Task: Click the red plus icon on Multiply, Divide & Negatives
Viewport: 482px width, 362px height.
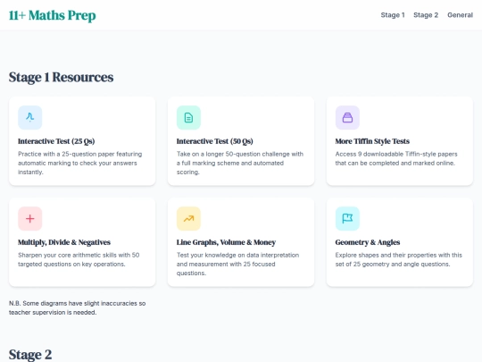Action: pos(29,218)
